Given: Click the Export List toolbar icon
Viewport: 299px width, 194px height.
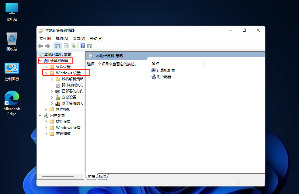Looking at the screenshot, I should coord(73,46).
